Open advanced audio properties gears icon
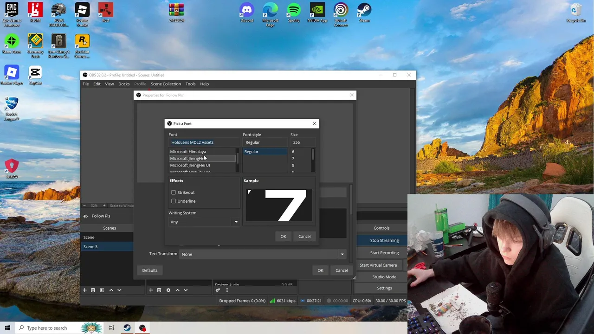Screen dimensions: 594x334 218,290
